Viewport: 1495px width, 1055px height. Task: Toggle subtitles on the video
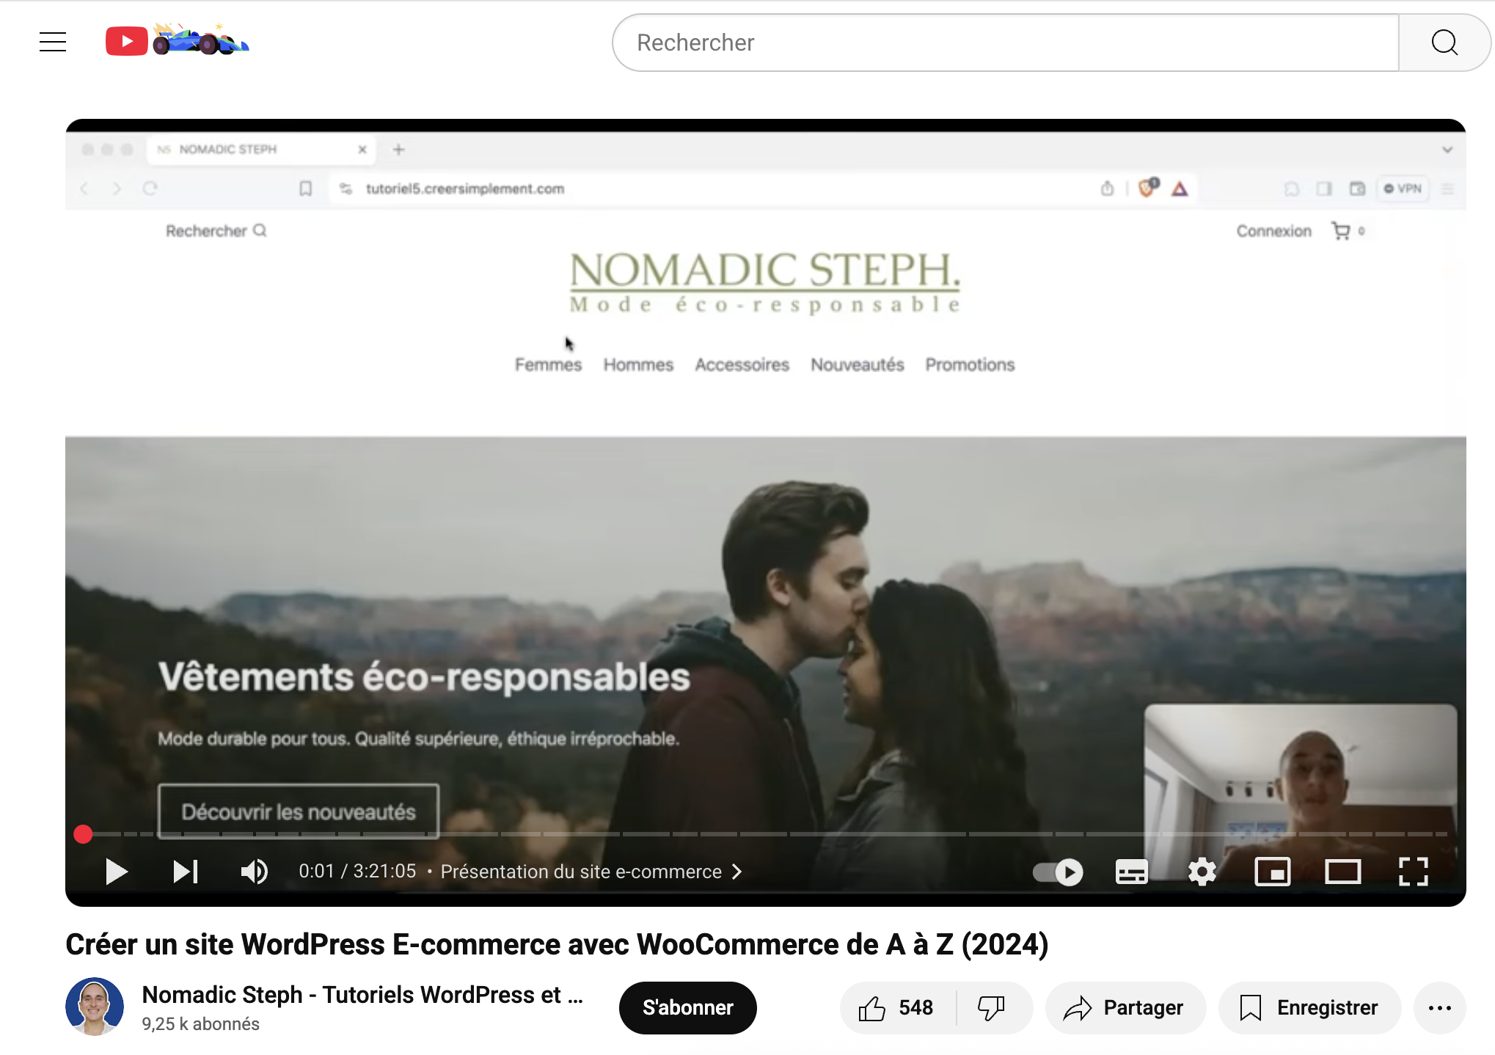(1131, 872)
